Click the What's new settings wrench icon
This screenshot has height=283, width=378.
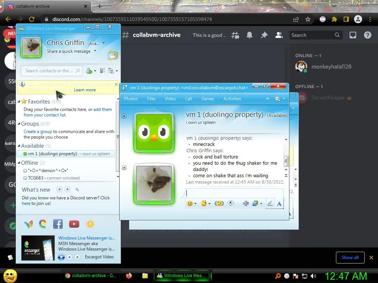tap(77, 190)
